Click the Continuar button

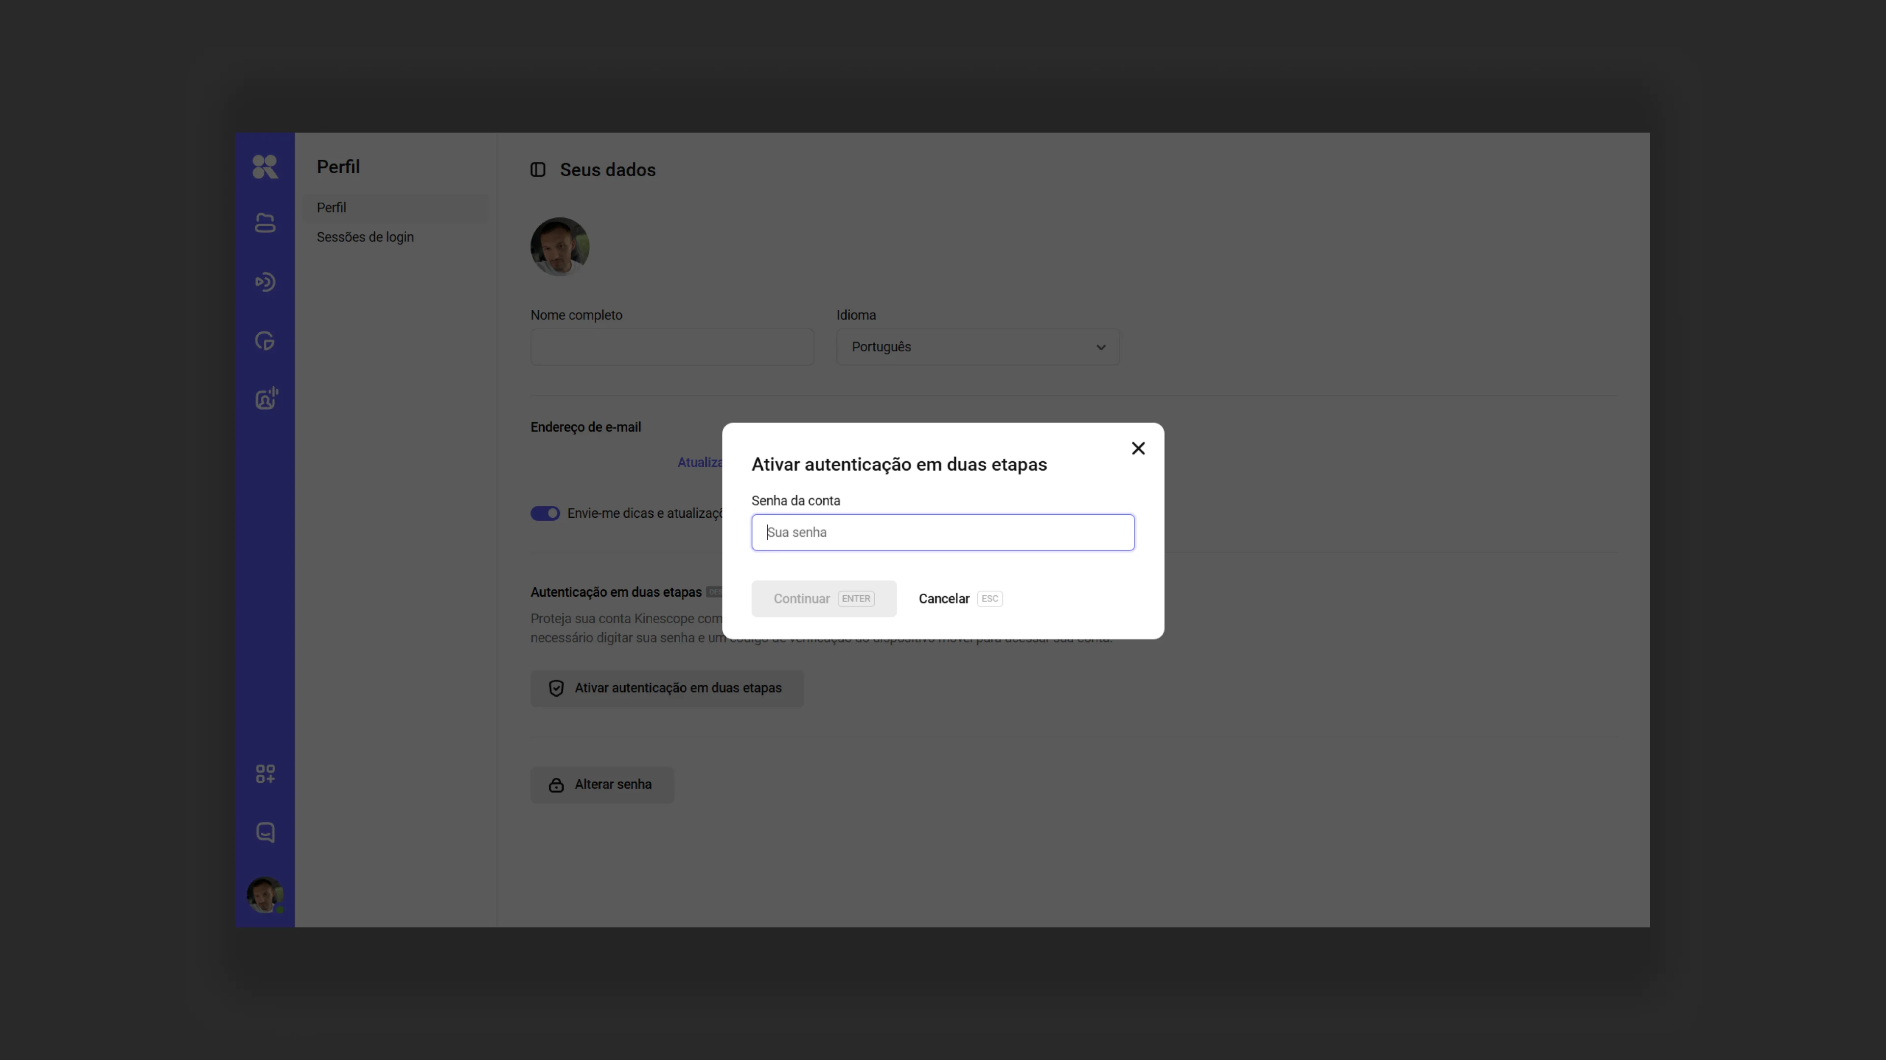[824, 598]
